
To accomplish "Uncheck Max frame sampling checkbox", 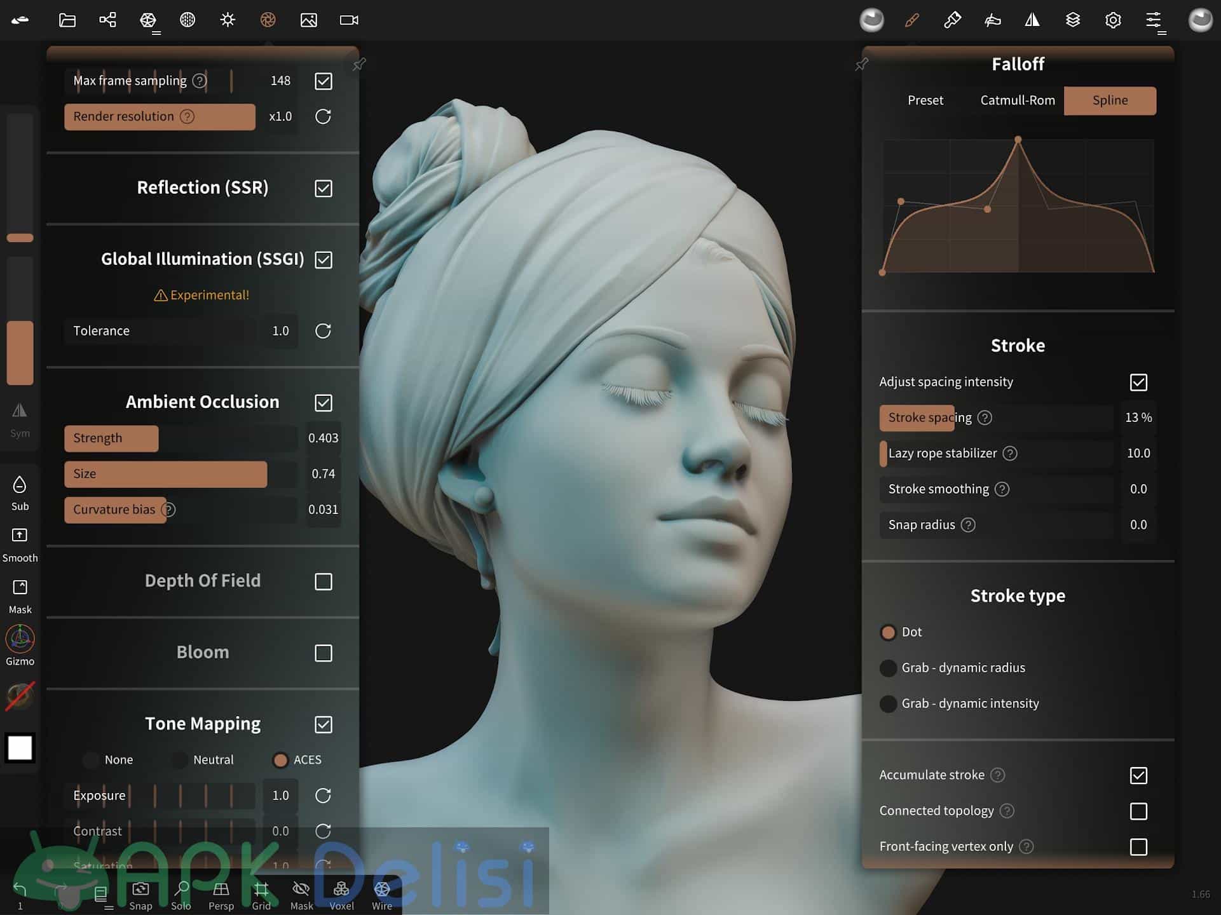I will [324, 81].
